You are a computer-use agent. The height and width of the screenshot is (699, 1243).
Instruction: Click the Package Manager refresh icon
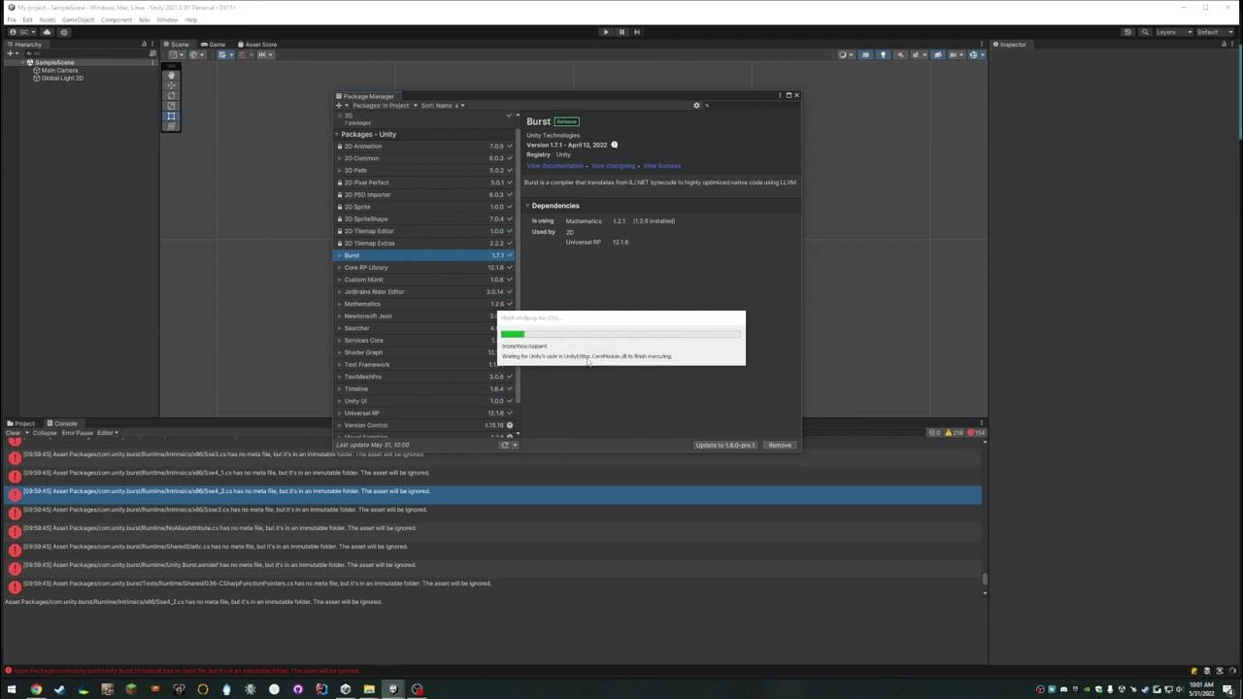(504, 445)
